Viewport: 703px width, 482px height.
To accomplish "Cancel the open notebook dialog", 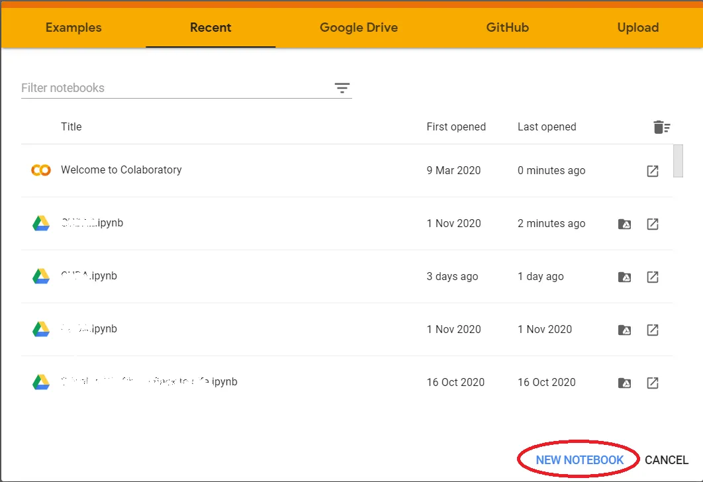I will 667,459.
